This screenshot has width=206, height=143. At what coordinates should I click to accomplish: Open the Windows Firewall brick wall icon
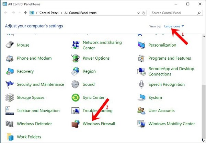click(75, 124)
